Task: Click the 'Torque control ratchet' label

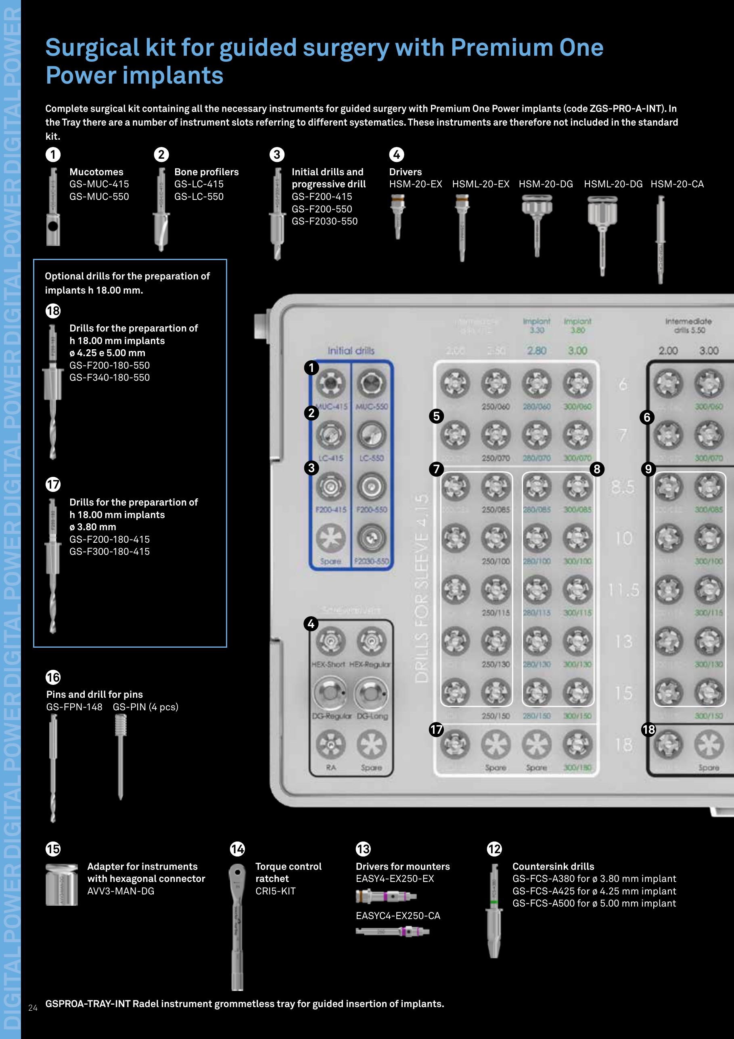Action: tap(288, 873)
